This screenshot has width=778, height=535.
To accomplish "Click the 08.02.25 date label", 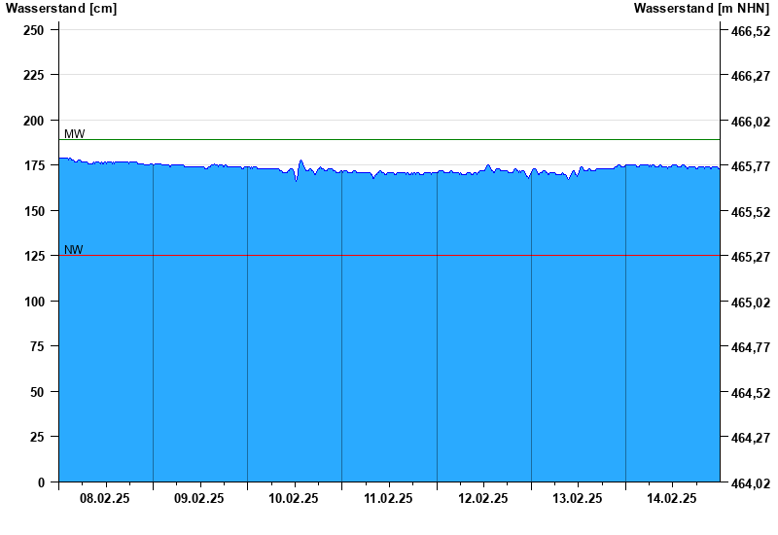I will click(x=105, y=498).
